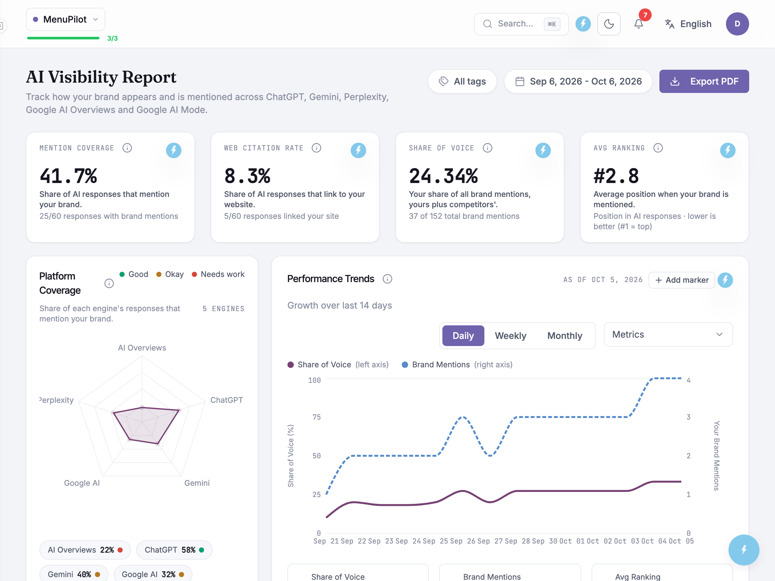This screenshot has width=775, height=581.
Task: Open floating lightning assistant button
Action: tap(743, 550)
